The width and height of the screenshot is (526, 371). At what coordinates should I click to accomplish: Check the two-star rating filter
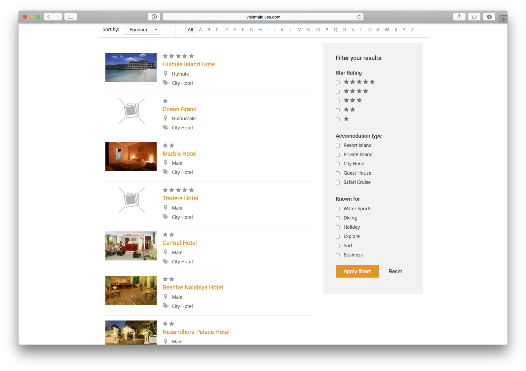coord(338,110)
